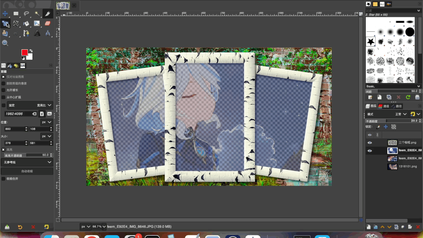Switch to the Fonts tab

[x=382, y=4]
